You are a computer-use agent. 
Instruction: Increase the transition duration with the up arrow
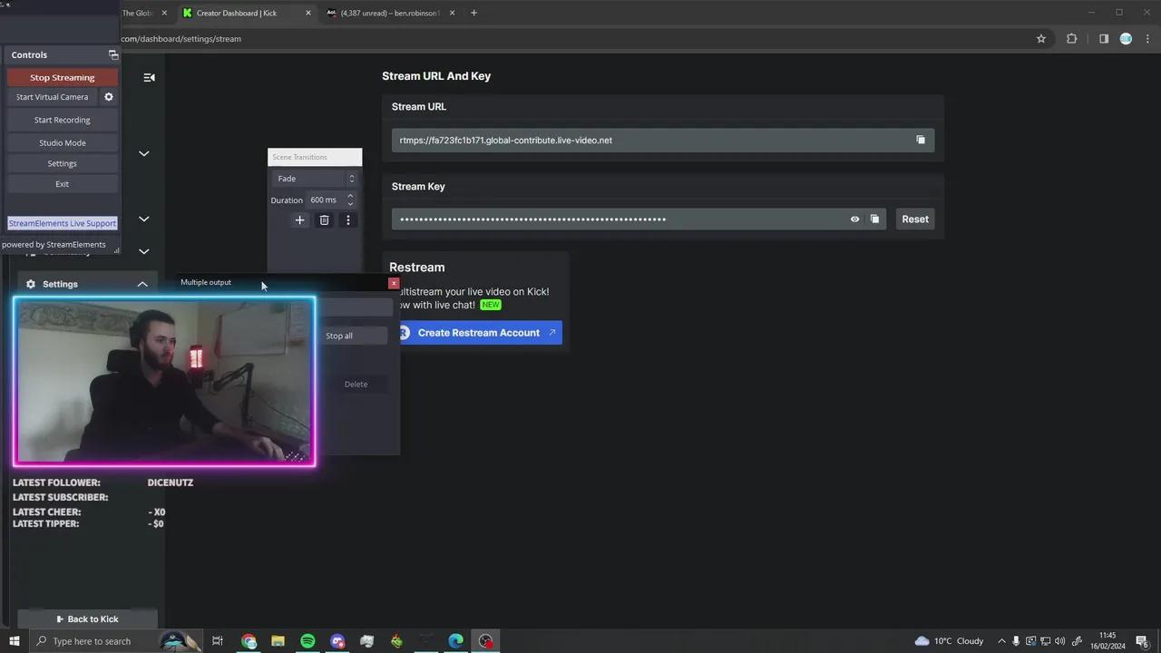350,196
